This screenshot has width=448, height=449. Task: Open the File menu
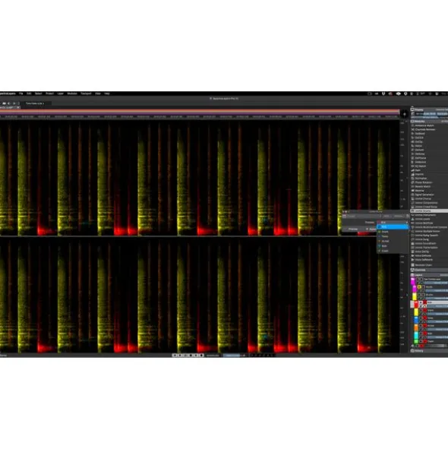click(x=21, y=93)
